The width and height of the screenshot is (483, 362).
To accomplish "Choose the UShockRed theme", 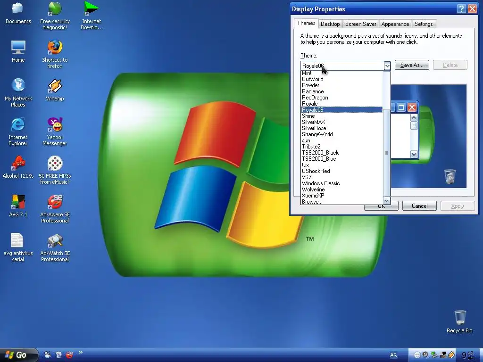I will click(341, 171).
